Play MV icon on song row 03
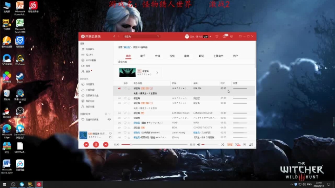 point(151,103)
